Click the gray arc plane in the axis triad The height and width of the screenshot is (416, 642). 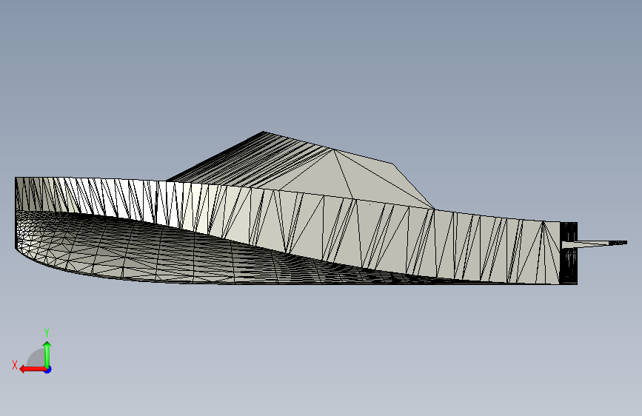coord(36,358)
